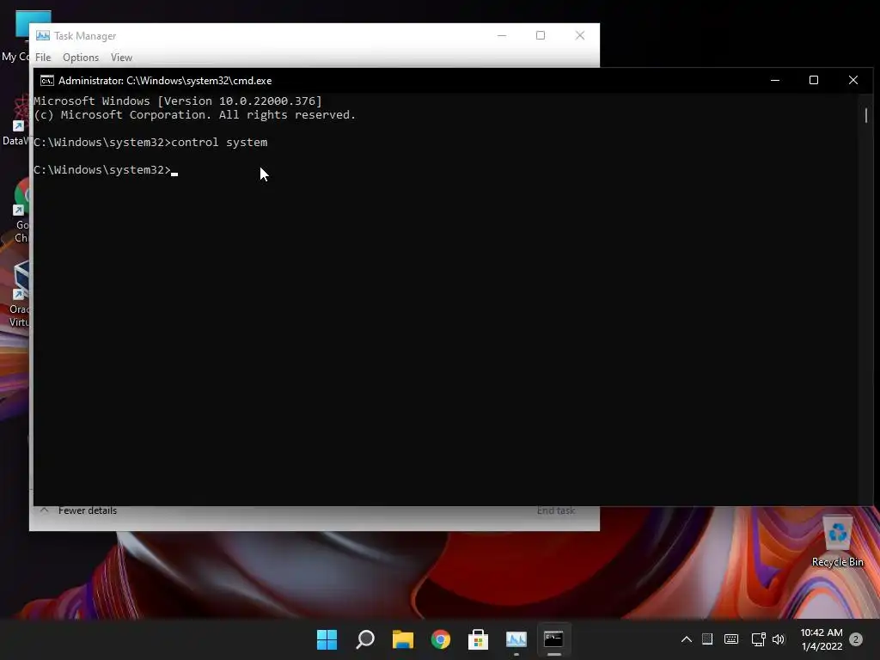Open Task Manager File menu
880x660 pixels.
pos(43,58)
